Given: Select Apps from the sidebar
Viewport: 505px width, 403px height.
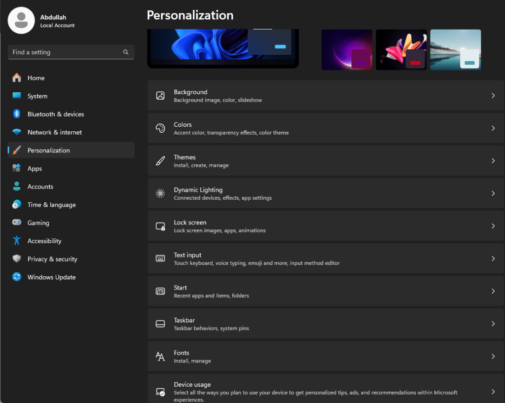Looking at the screenshot, I should (x=35, y=168).
